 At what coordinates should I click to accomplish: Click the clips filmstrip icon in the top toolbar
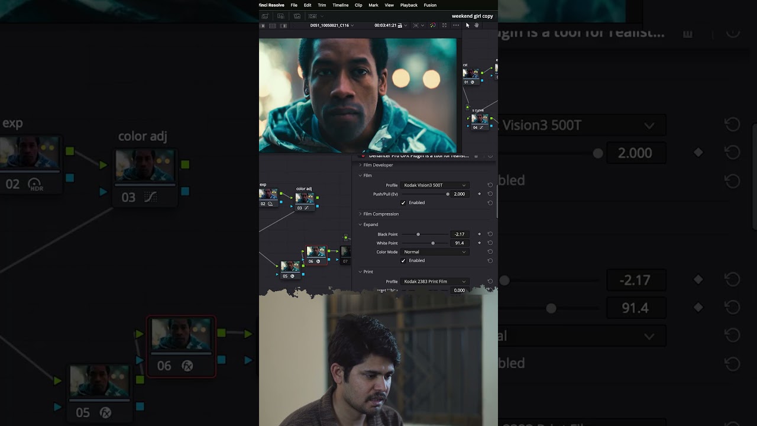click(x=312, y=16)
